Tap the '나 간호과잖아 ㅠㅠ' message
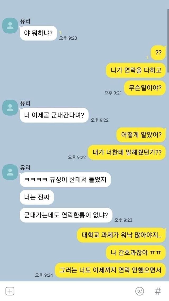Viewport: 169px width, 301px height. [136, 253]
